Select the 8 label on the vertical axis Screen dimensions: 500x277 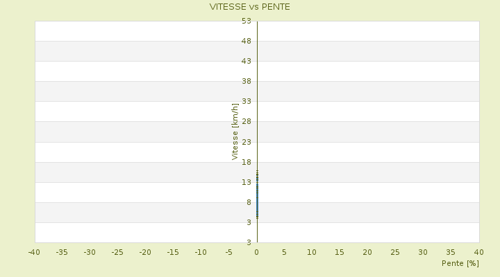(x=248, y=202)
